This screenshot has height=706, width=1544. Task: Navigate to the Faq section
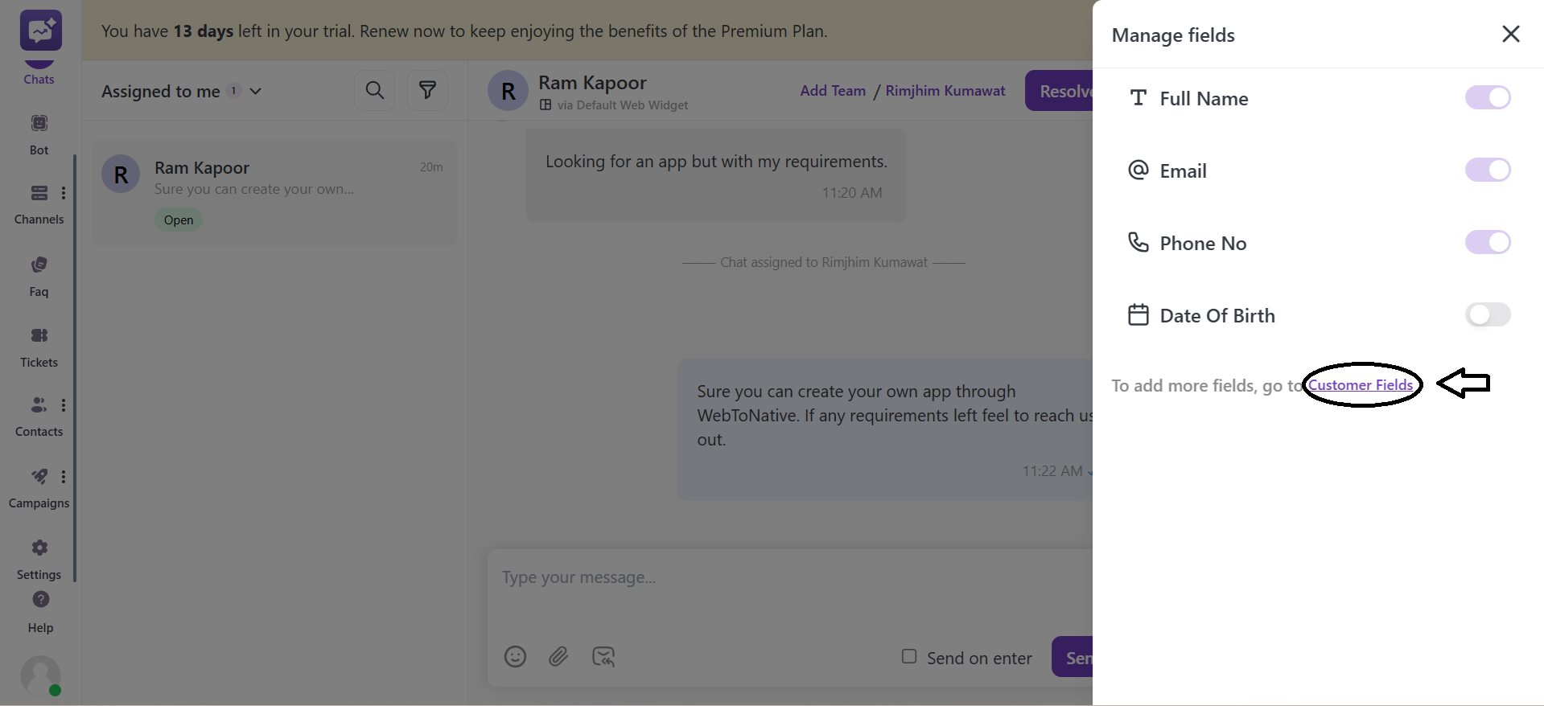pyautogui.click(x=39, y=265)
